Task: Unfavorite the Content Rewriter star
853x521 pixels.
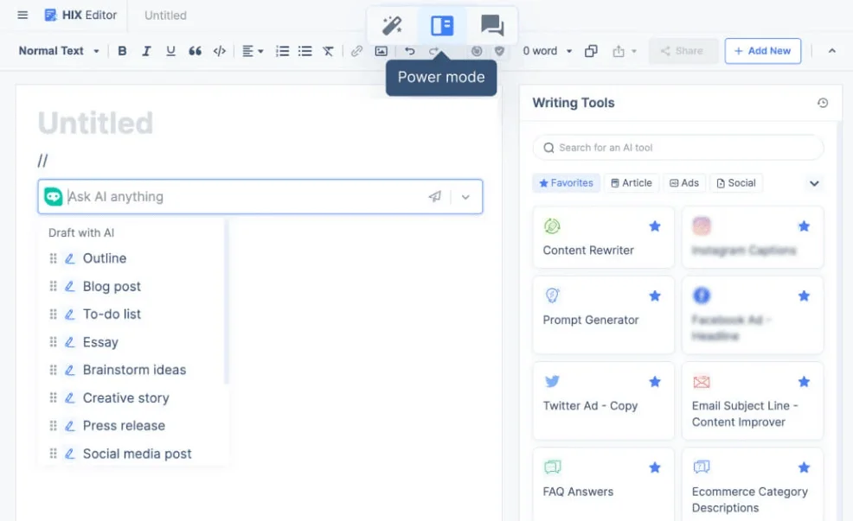Action: (x=655, y=226)
